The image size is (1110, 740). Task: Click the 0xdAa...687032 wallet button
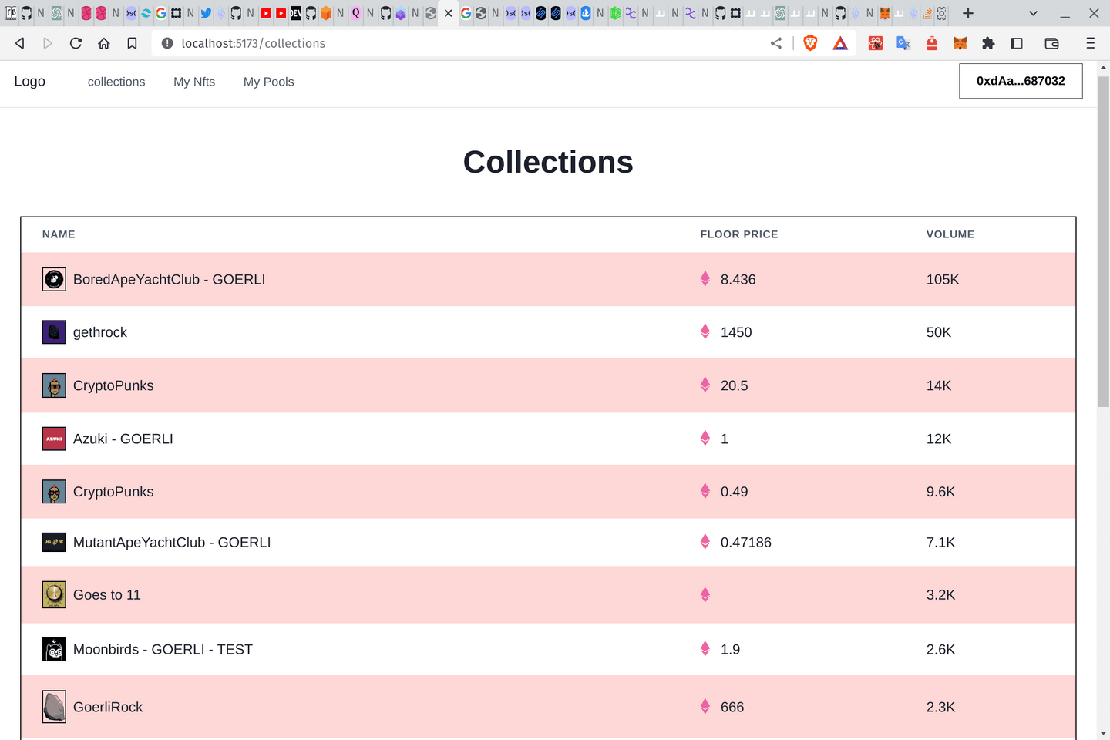(x=1021, y=81)
